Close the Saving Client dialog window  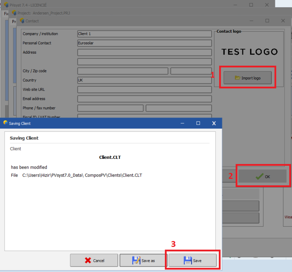213,123
